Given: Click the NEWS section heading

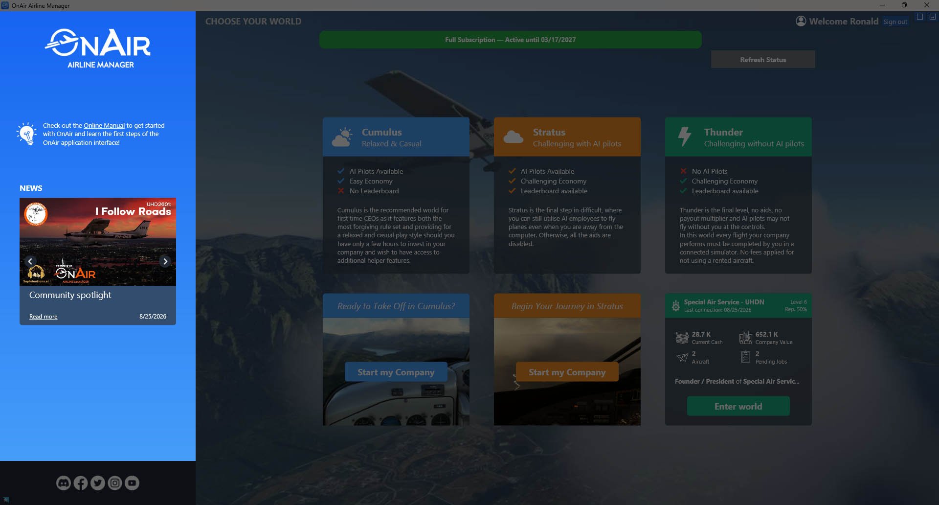Looking at the screenshot, I should [x=31, y=188].
